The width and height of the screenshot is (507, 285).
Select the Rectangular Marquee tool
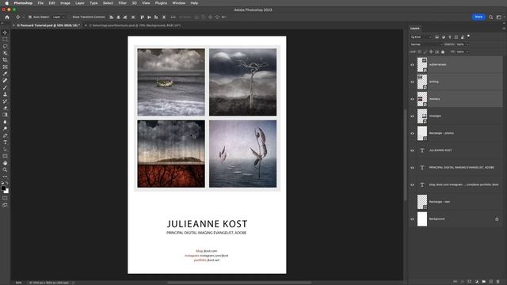(x=5, y=40)
